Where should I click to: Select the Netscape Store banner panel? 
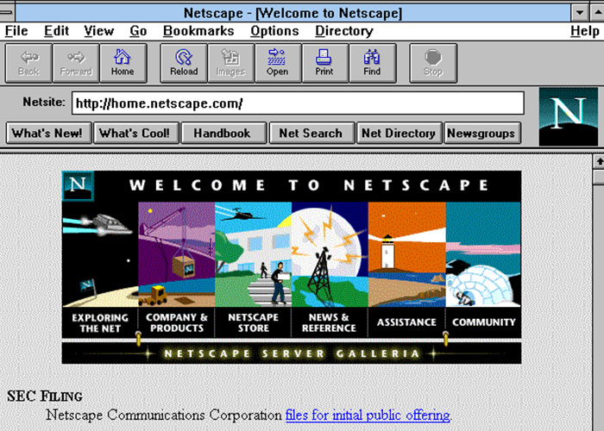(x=253, y=267)
